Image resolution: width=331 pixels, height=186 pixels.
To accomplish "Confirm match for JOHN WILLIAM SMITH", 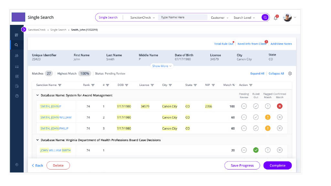I will pos(280,150).
